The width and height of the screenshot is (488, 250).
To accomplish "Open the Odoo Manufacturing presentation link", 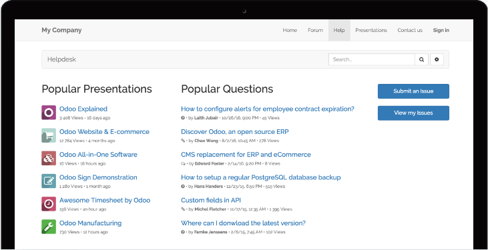I will 91,223.
